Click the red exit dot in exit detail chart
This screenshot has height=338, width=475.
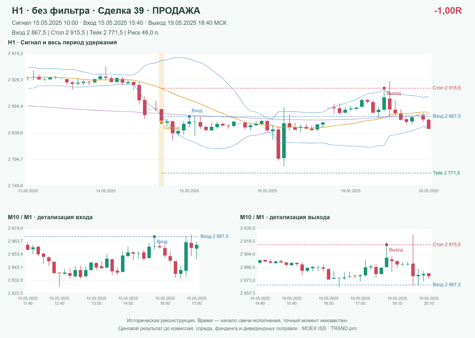[x=387, y=245]
